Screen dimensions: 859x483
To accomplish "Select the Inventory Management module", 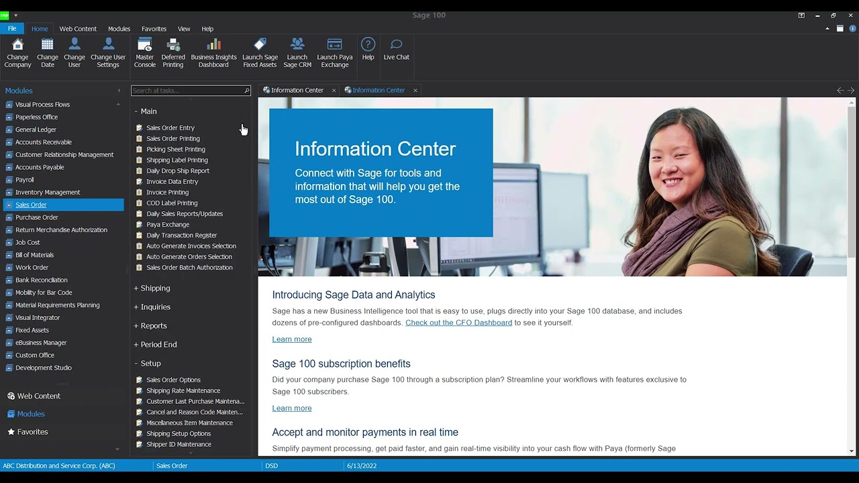I will [48, 193].
